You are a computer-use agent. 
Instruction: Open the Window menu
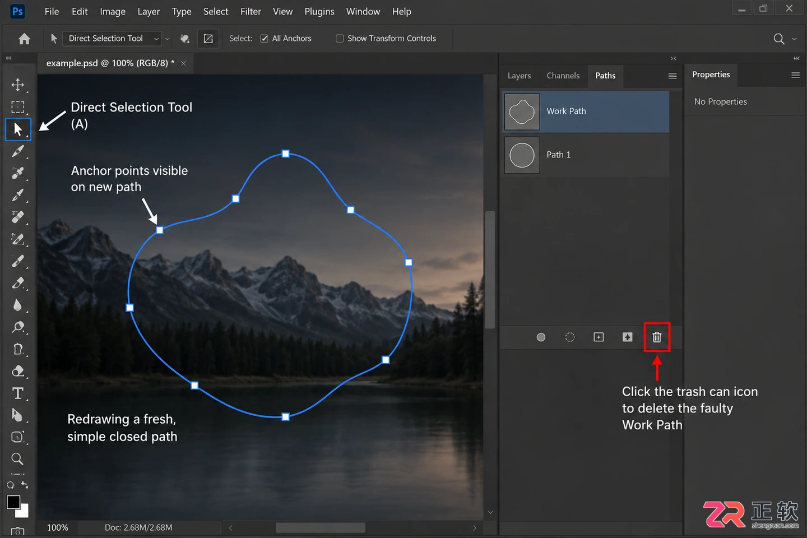coord(363,11)
